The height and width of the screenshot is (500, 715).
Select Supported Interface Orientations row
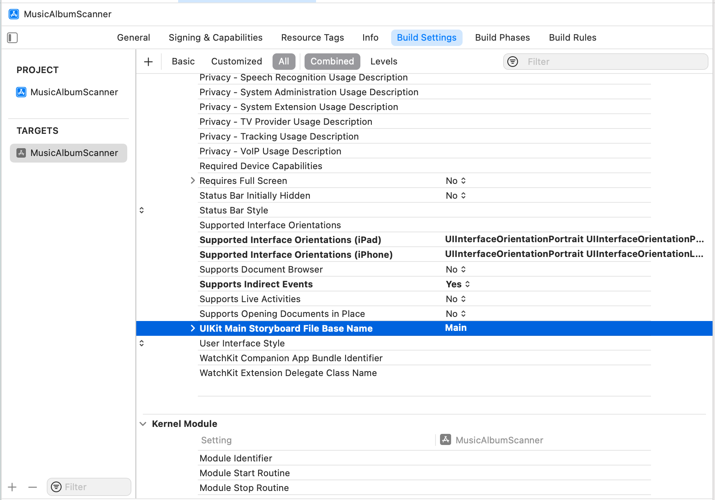[x=424, y=225]
